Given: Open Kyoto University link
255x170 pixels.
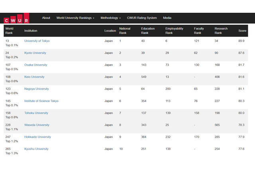Looking at the screenshot, I should [x=35, y=53].
